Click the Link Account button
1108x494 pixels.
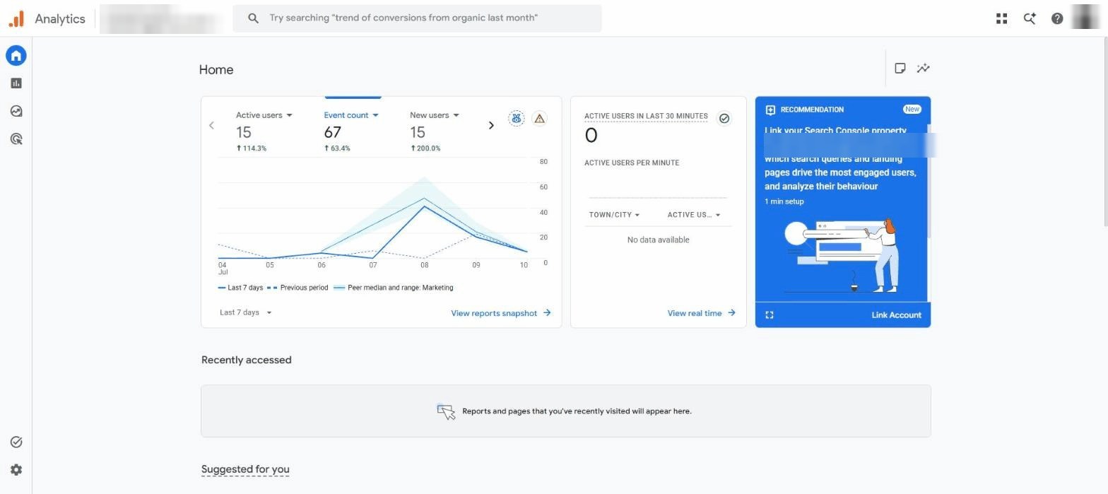point(896,315)
